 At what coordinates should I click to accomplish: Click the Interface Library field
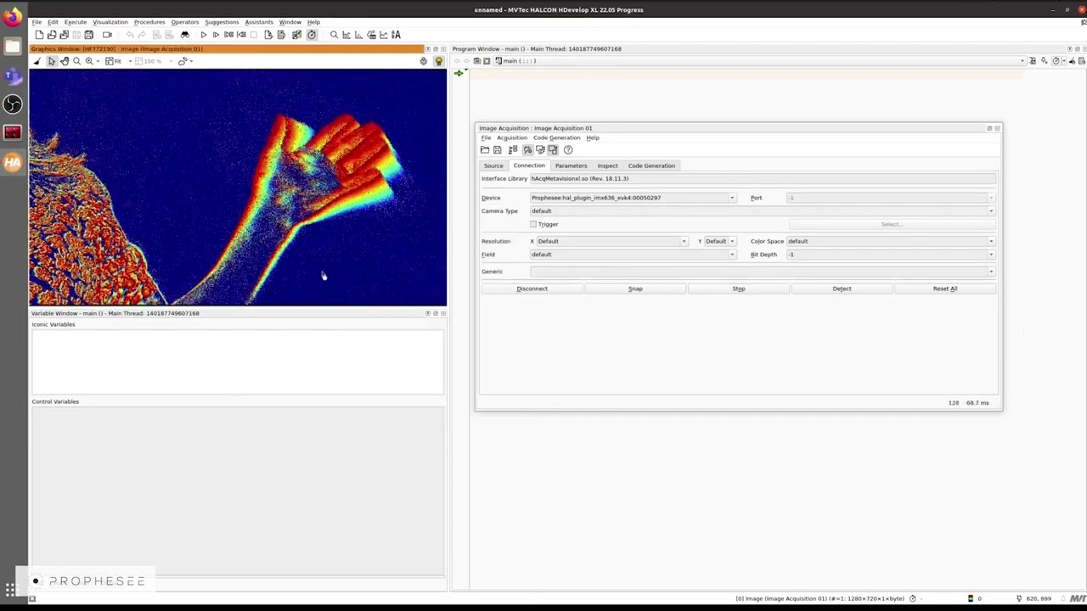[763, 179]
